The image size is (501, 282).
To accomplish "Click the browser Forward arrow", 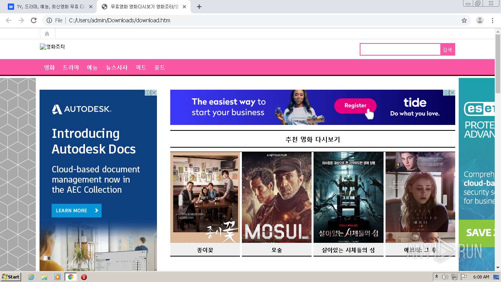I will pyautogui.click(x=21, y=20).
